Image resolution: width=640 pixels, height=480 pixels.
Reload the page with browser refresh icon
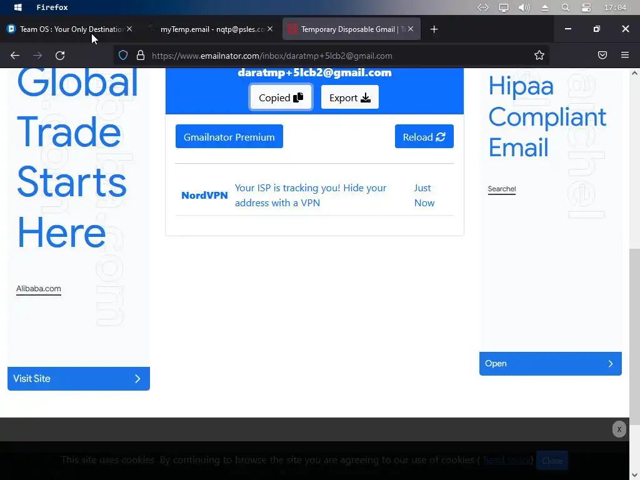click(60, 56)
